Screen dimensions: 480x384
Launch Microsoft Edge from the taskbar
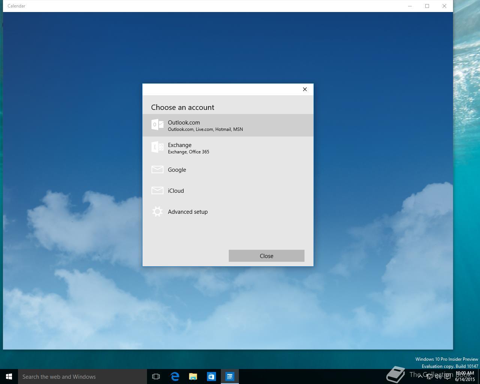(175, 376)
